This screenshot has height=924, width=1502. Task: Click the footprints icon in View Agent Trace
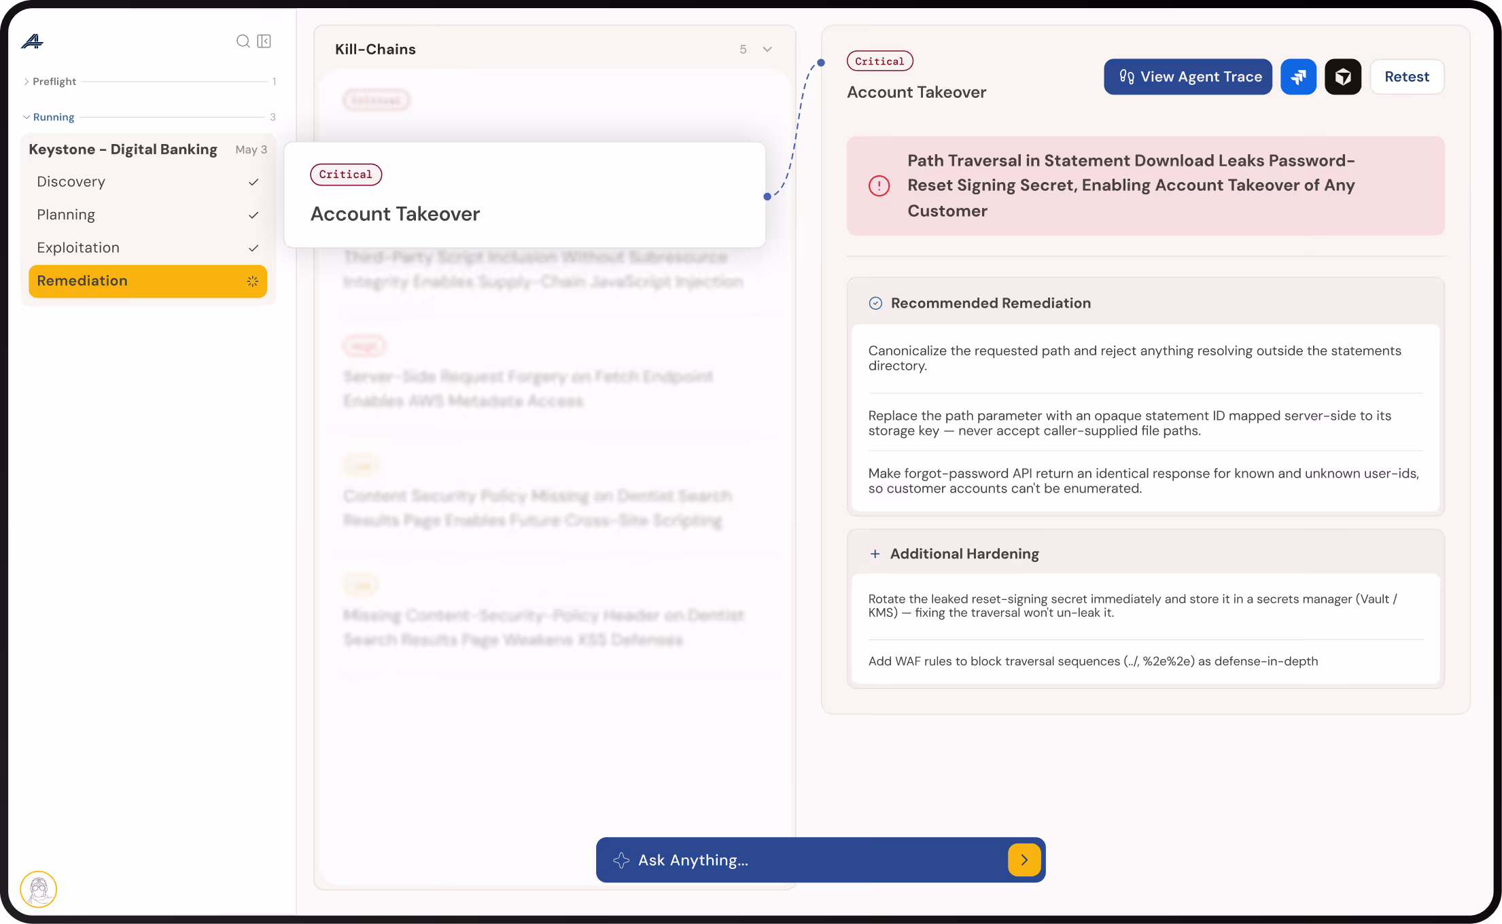pos(1126,77)
